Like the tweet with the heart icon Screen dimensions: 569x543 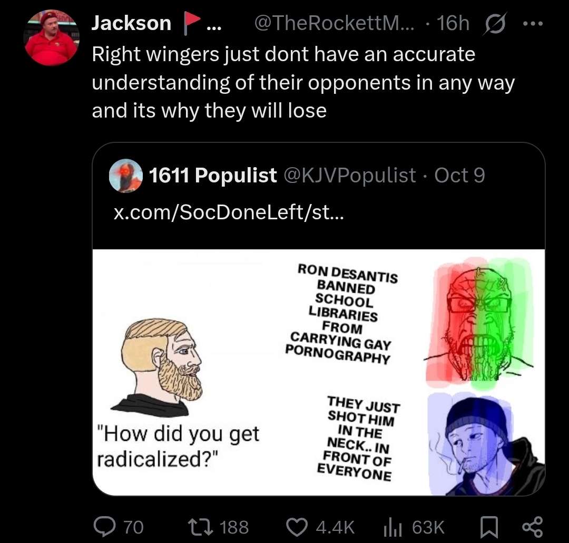[297, 527]
